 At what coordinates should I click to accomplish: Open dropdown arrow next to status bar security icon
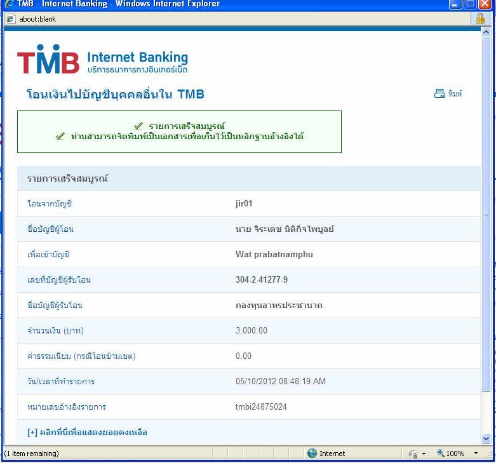click(424, 453)
